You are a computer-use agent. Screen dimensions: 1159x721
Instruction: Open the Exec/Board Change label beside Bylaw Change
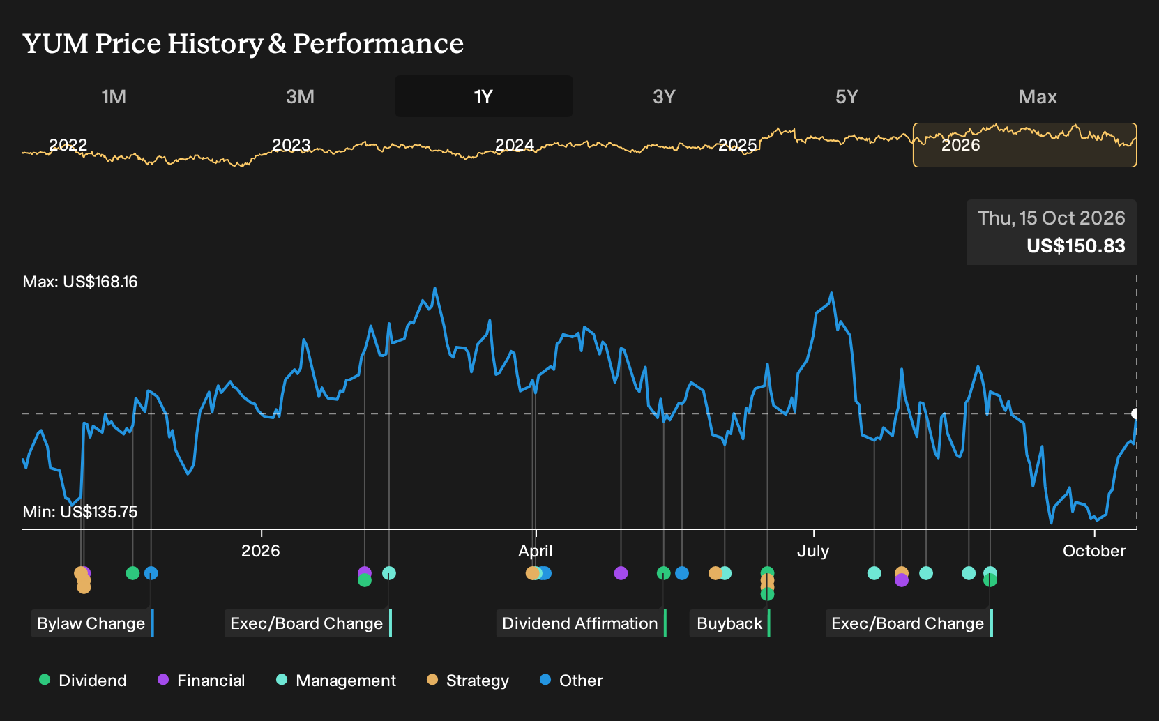pos(308,623)
